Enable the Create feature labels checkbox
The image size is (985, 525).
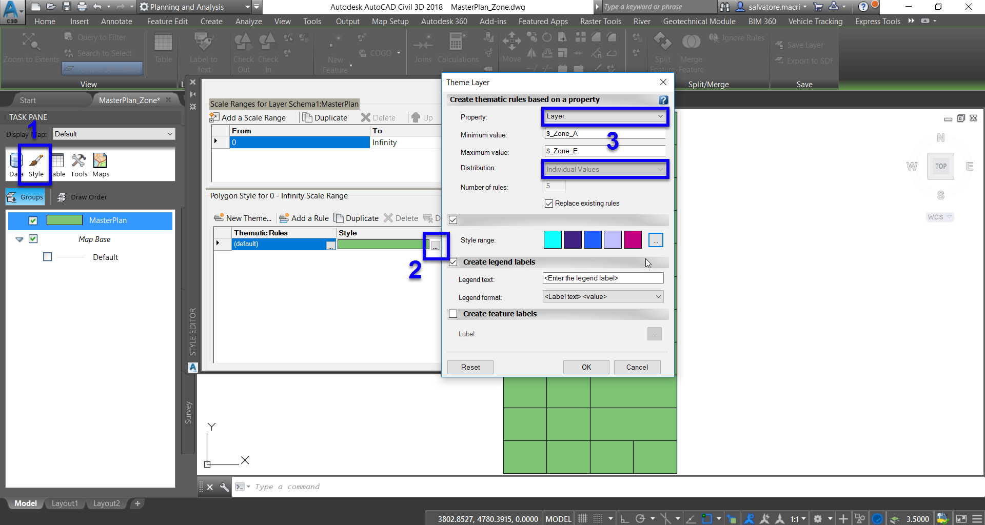click(x=454, y=313)
